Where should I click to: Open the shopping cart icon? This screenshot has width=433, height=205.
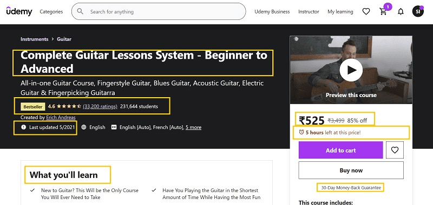point(383,11)
